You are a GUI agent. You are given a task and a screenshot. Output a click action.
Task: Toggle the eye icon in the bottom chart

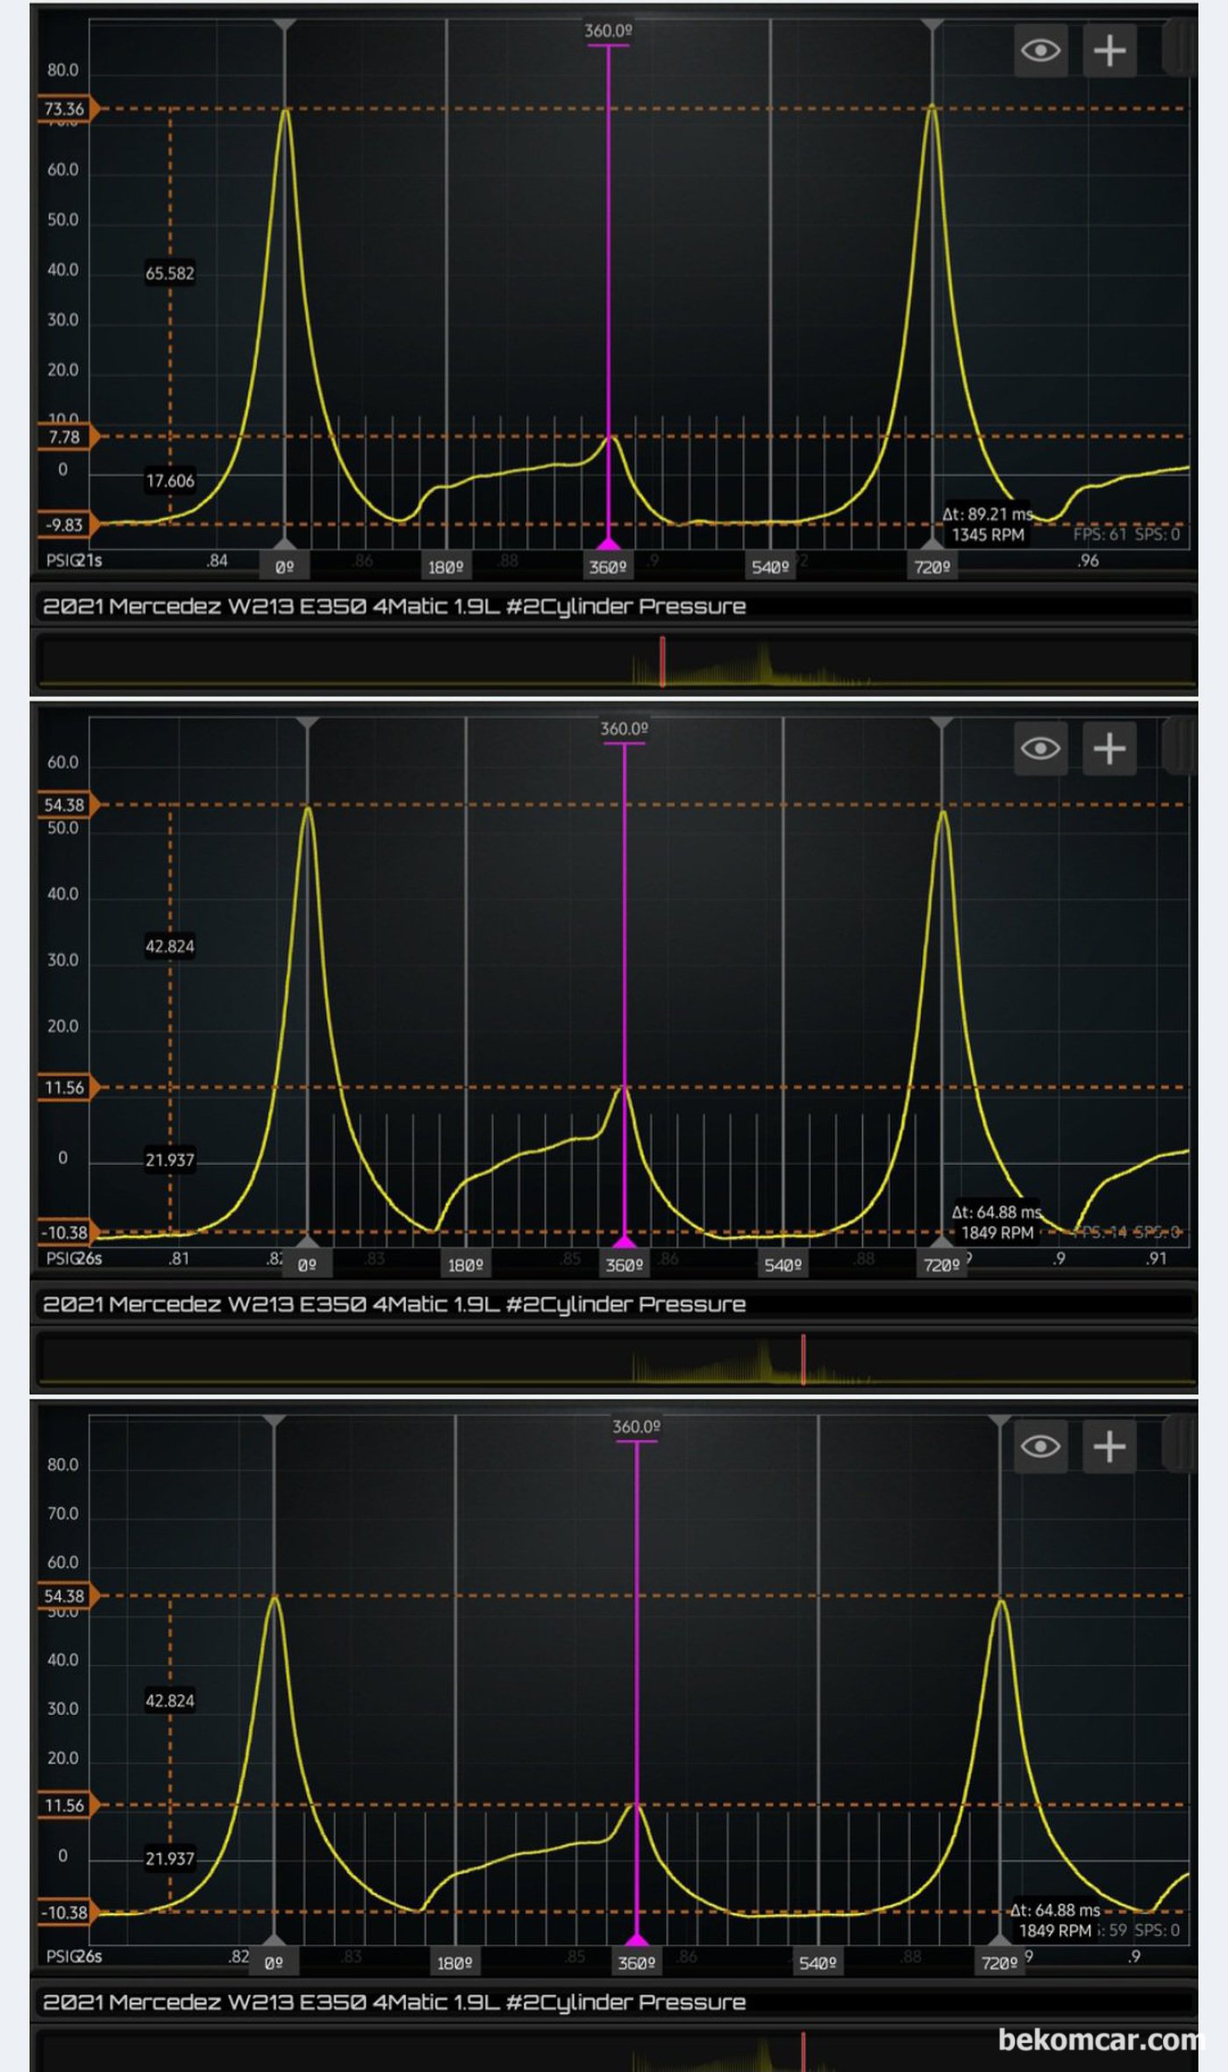(1040, 1446)
